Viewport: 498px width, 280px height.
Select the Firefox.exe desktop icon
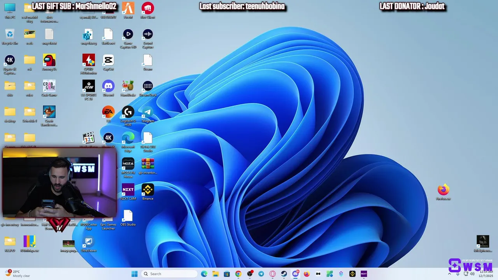tap(443, 192)
